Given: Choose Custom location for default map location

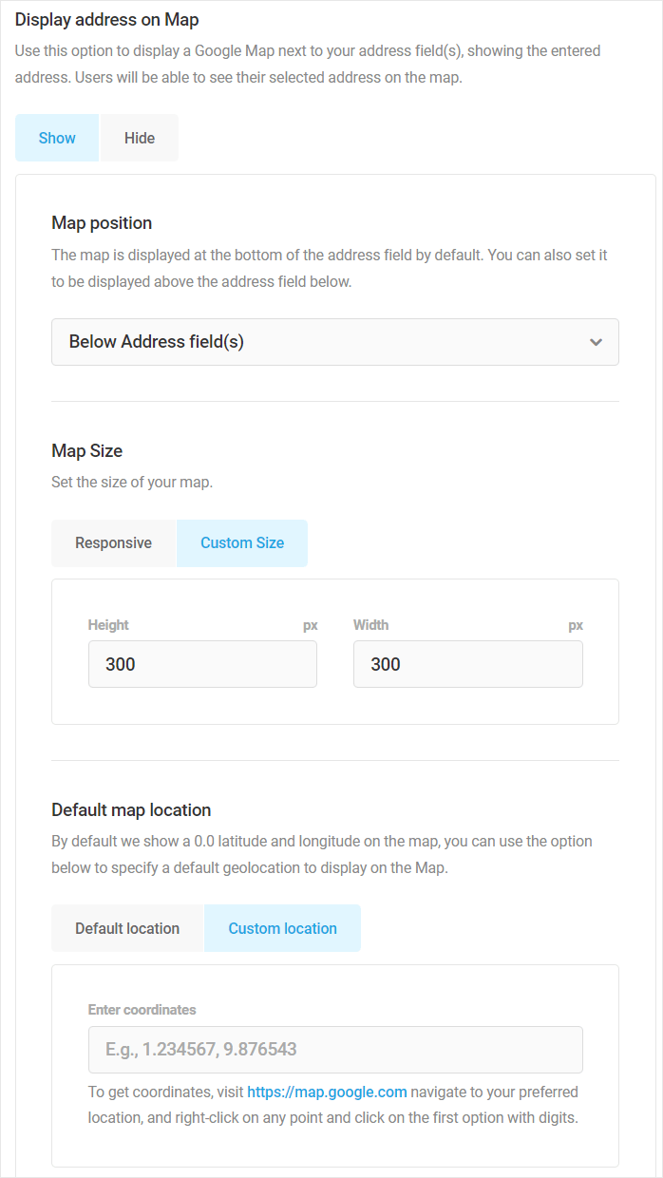Looking at the screenshot, I should 282,927.
